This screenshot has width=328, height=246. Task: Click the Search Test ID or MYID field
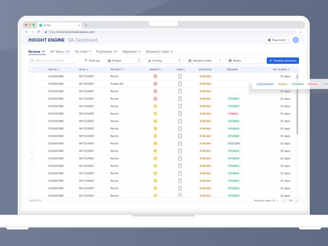52,61
